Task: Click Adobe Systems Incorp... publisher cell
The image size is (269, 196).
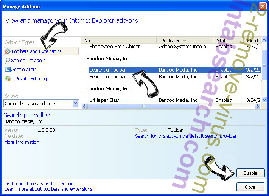Action: 185,46
